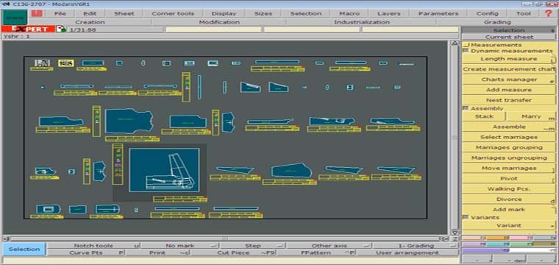Open the 1- Grading dropdown
Viewport: 559px width, 265px height.
pos(416,246)
